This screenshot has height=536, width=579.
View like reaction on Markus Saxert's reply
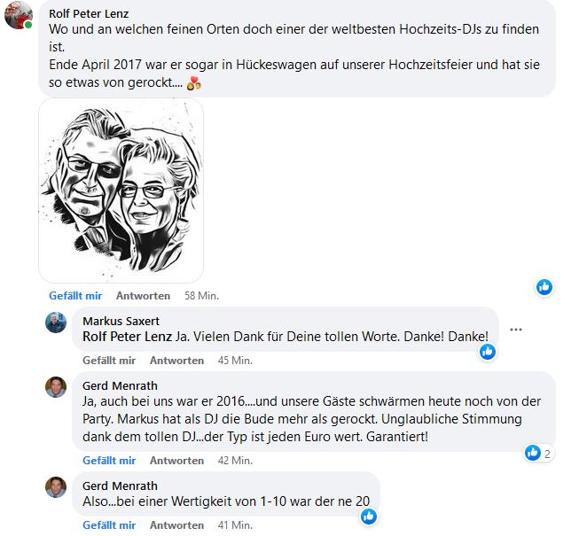[488, 352]
